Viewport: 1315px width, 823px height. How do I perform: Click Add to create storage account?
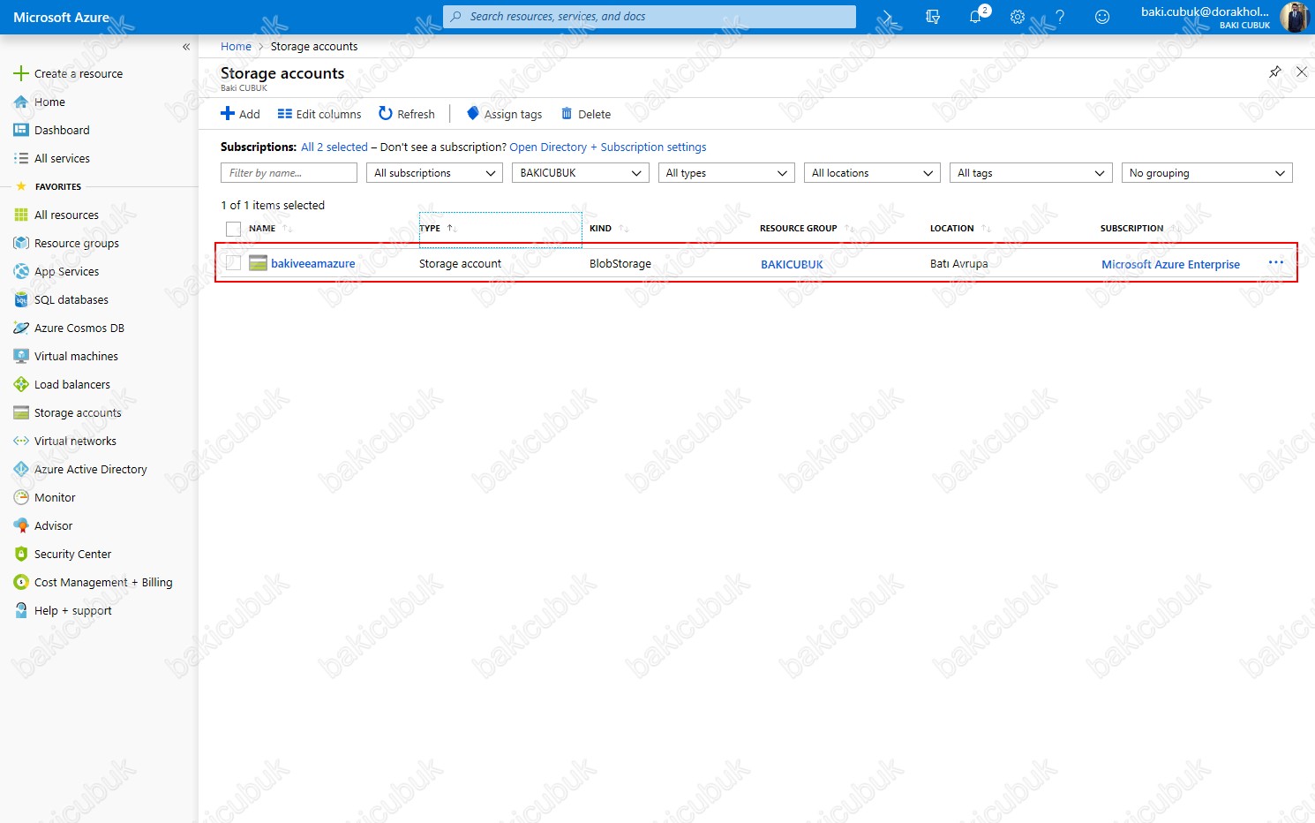[x=240, y=114]
